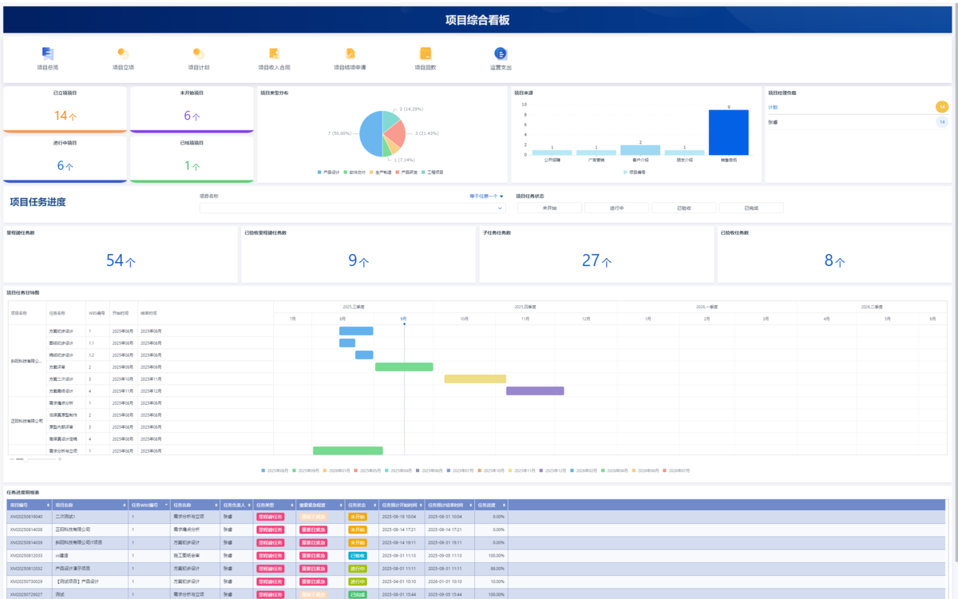958x599 pixels.
Task: Open the 已验收任务数 8个 card
Action: (x=834, y=254)
